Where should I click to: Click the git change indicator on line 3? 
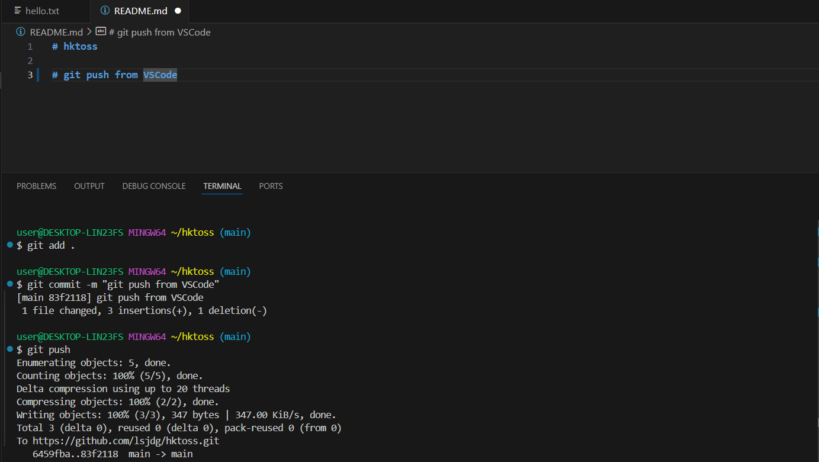click(x=38, y=75)
